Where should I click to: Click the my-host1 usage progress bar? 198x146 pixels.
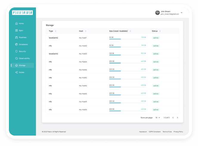point(128,39)
